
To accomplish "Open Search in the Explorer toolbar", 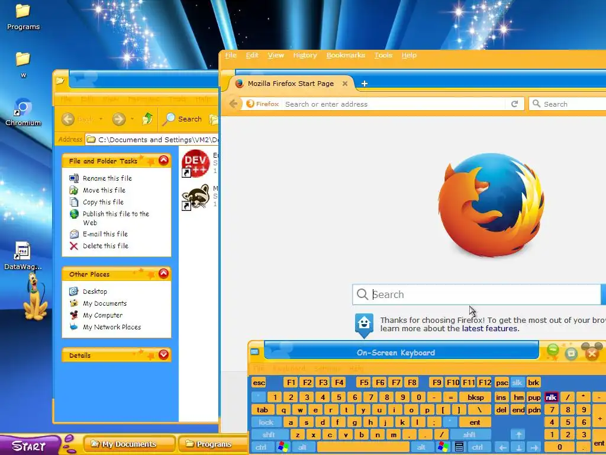I will pyautogui.click(x=182, y=119).
